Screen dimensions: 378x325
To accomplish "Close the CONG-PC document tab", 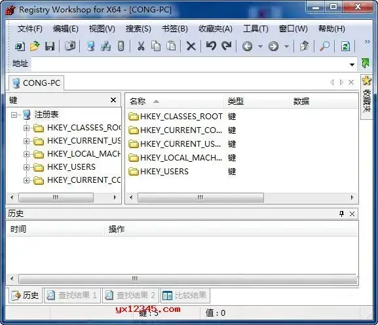I will [x=351, y=83].
